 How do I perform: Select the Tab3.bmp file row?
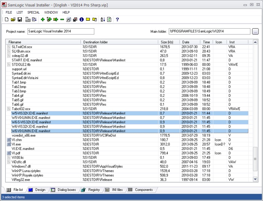point(127,91)
